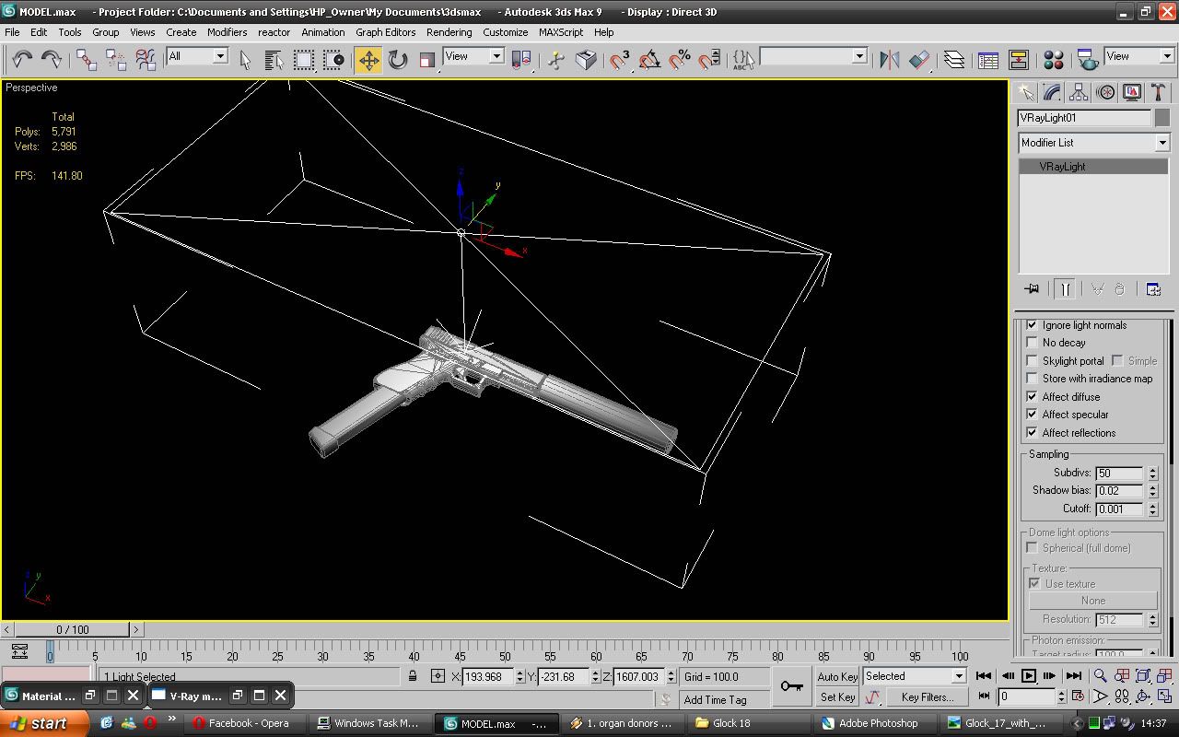Increment the Subdivs spinner arrows

tap(1151, 473)
